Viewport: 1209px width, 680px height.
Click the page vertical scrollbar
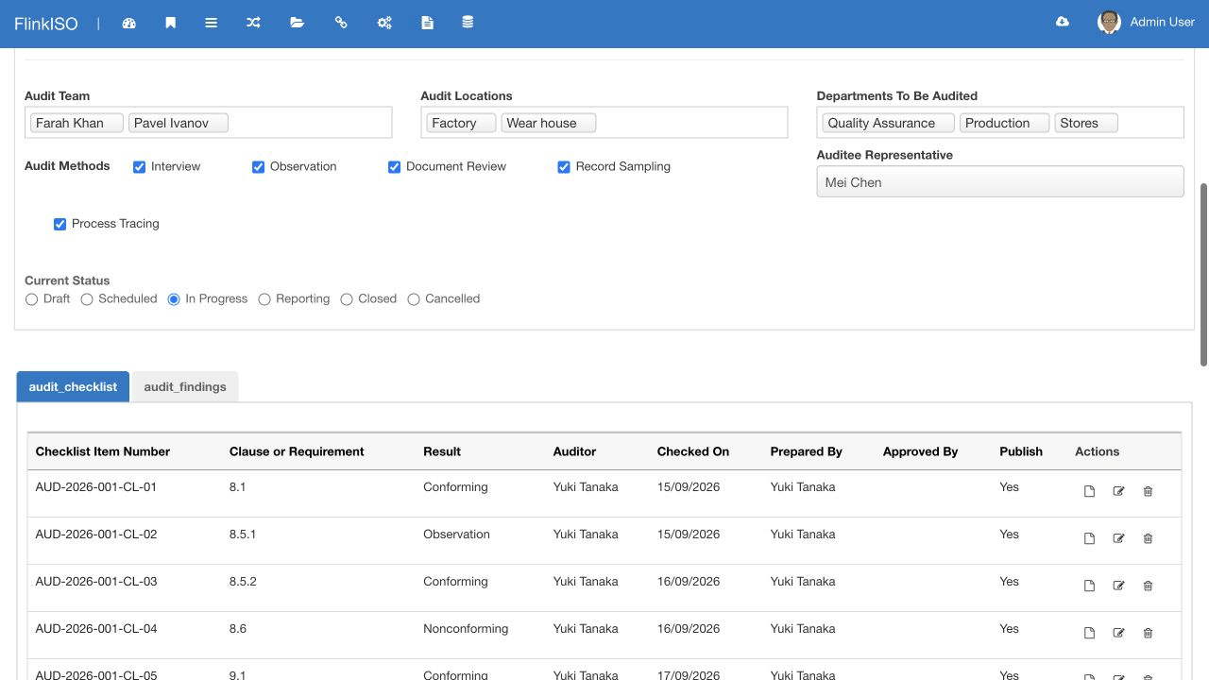point(1203,274)
